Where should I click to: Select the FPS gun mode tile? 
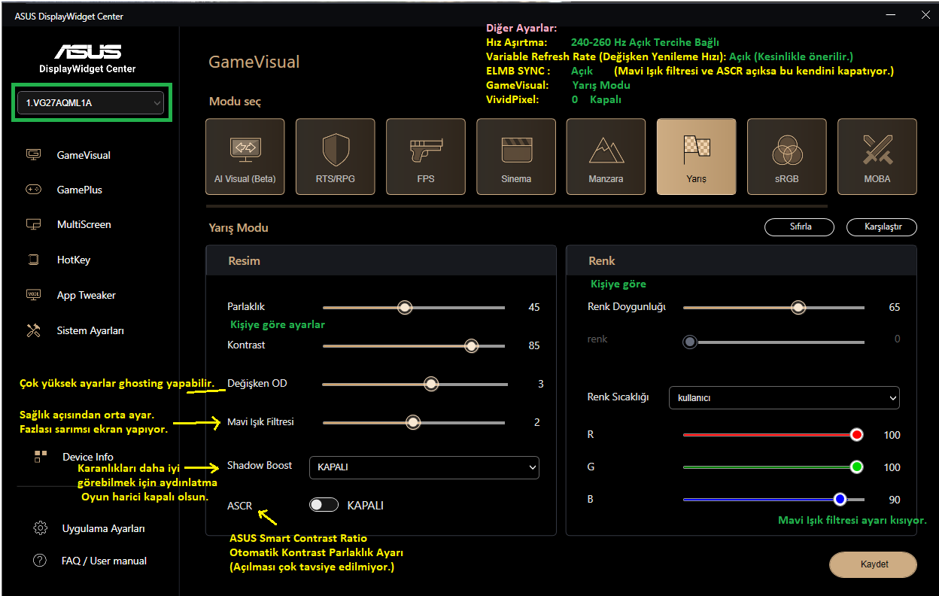425,157
